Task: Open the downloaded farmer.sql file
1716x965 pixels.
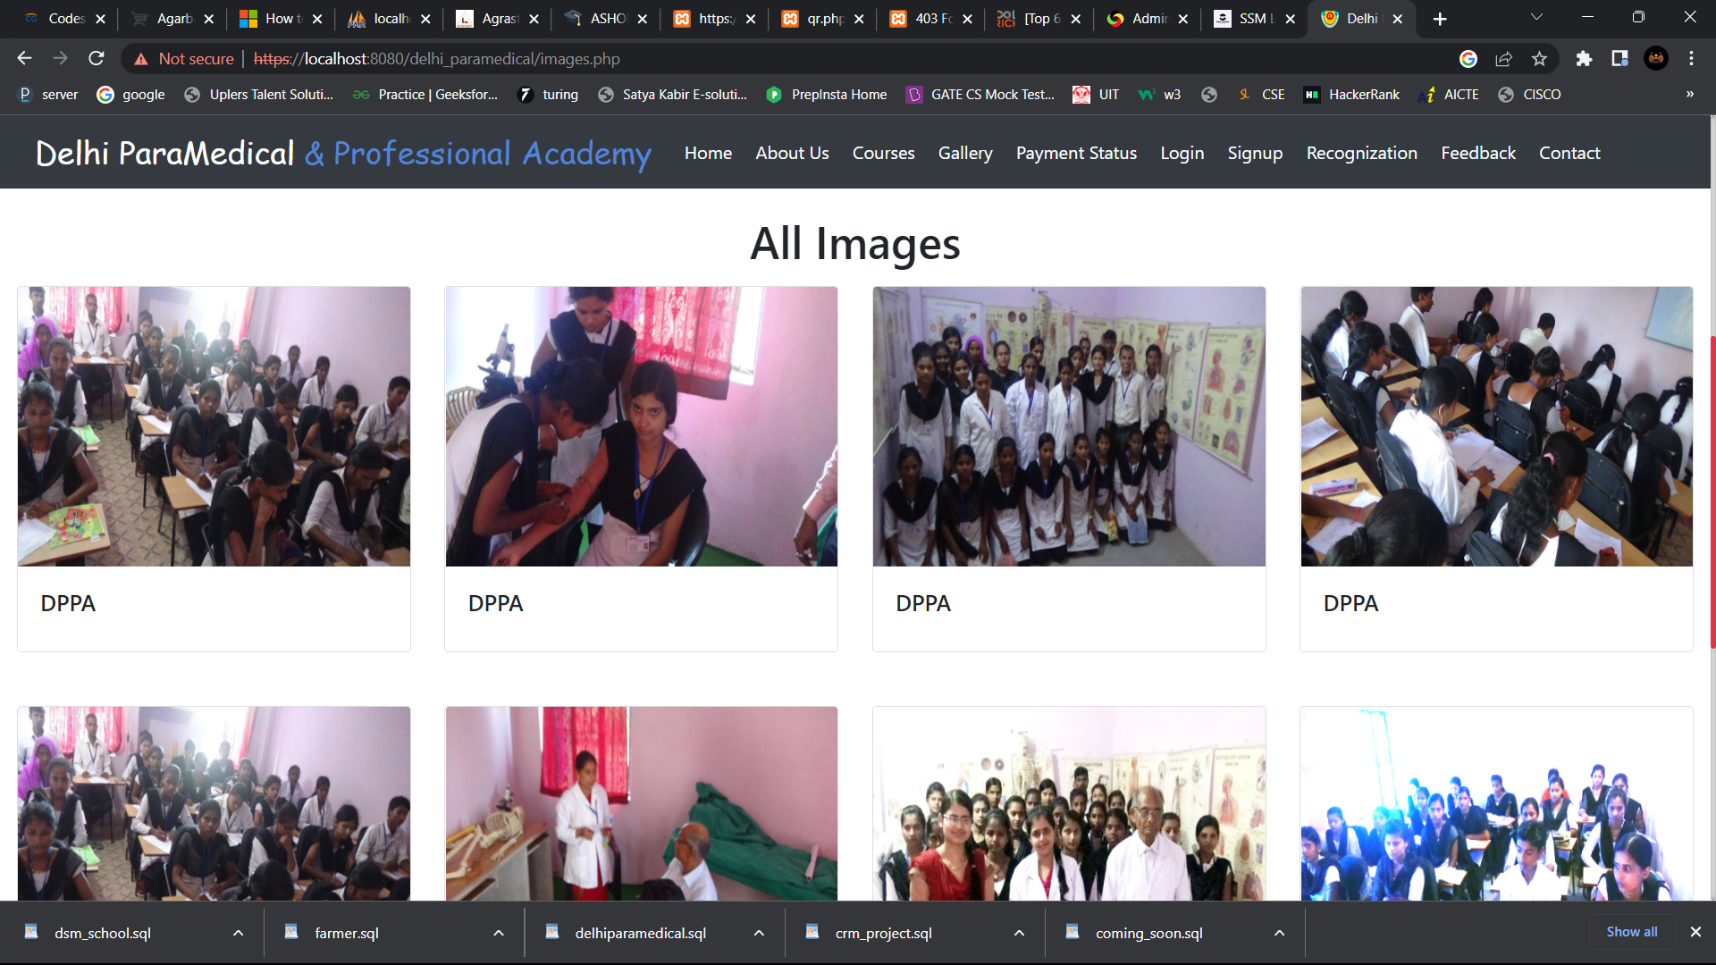Action: click(347, 933)
